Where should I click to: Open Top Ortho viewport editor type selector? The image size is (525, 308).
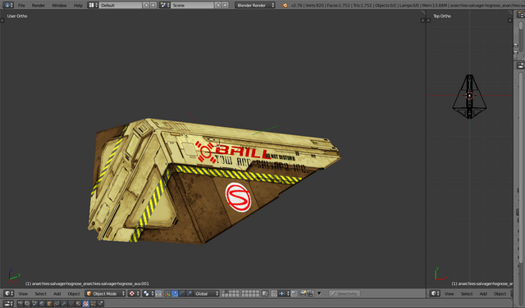(435, 293)
